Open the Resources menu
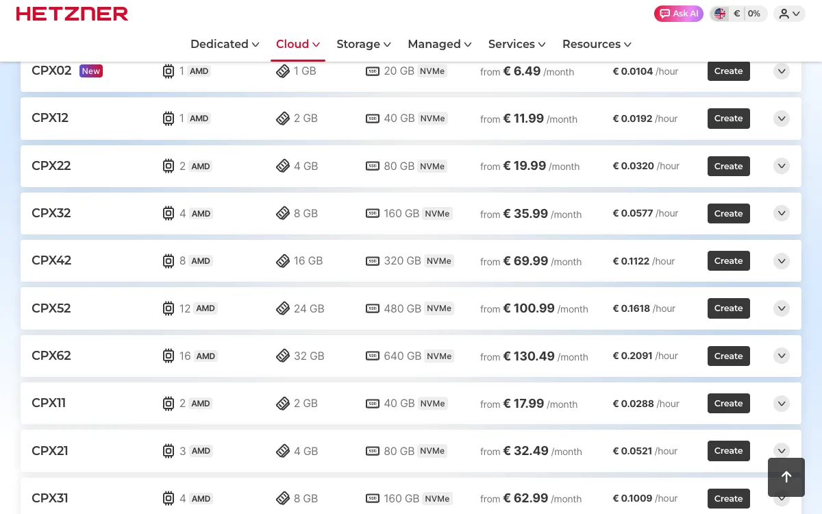This screenshot has width=822, height=514. 597,44
